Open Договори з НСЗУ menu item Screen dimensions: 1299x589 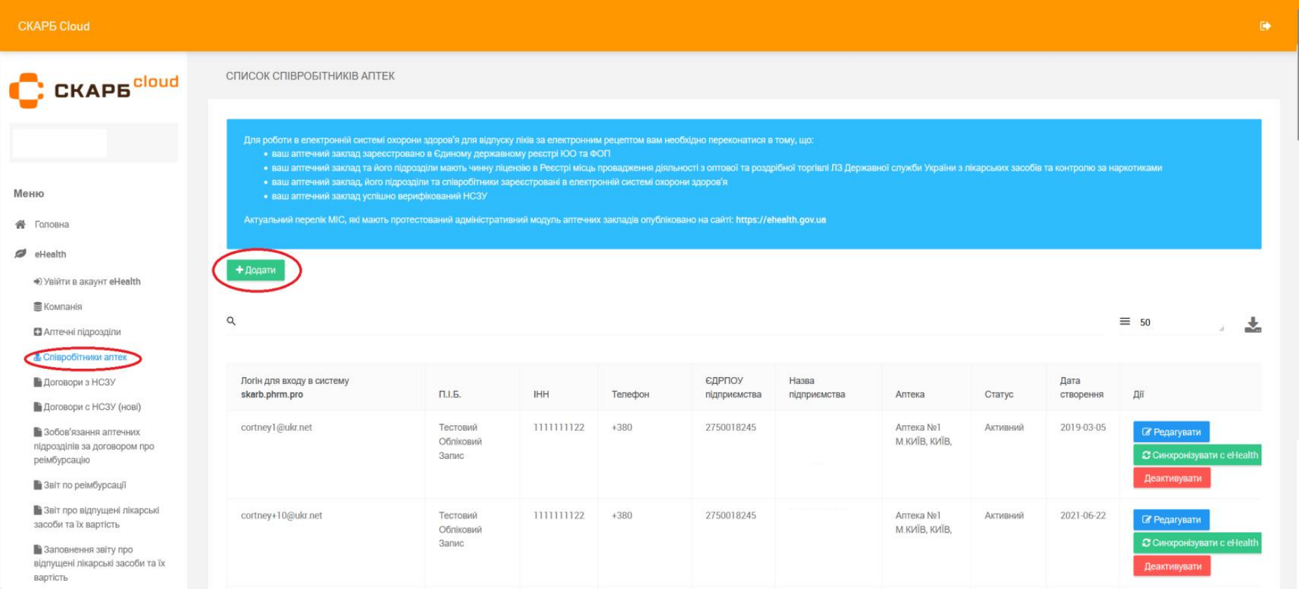pos(75,383)
